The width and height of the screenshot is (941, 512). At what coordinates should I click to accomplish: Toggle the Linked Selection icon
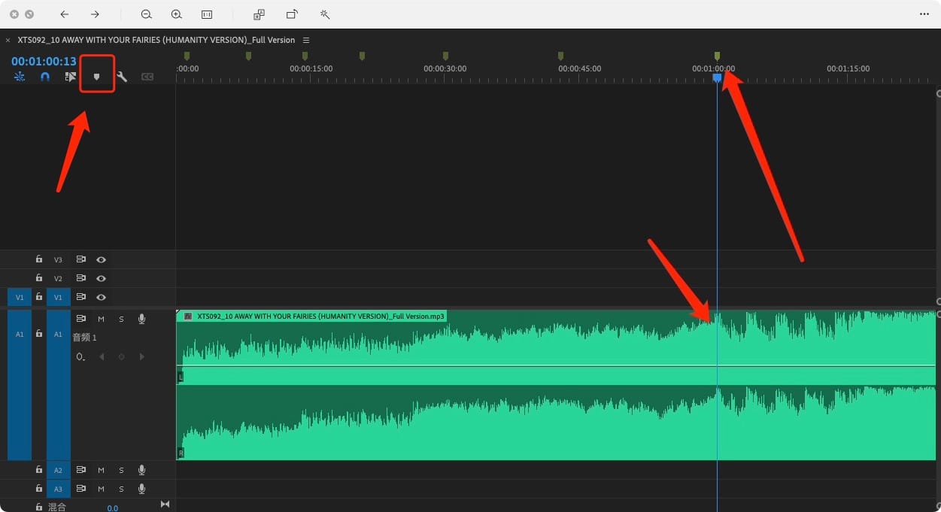[x=71, y=77]
